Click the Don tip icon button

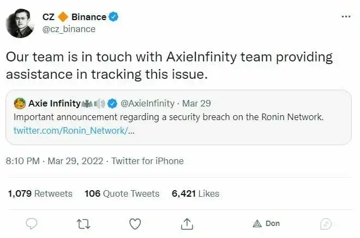pos(266,223)
